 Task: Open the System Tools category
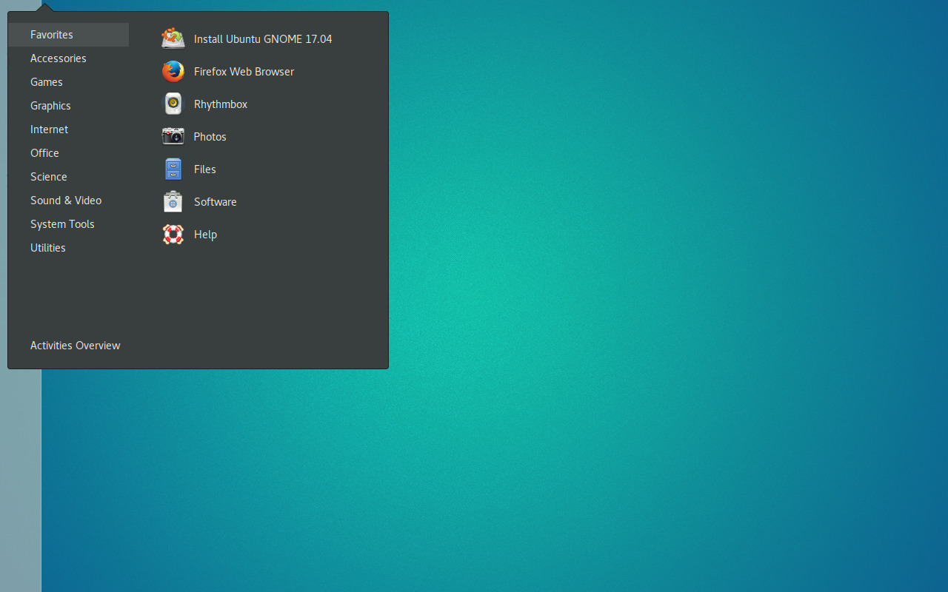(62, 223)
